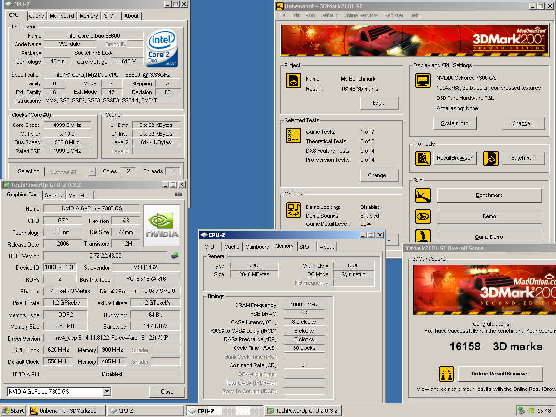Click the GPU-Z title bar icon
Screen dimensions: 556x417
click(6, 185)
